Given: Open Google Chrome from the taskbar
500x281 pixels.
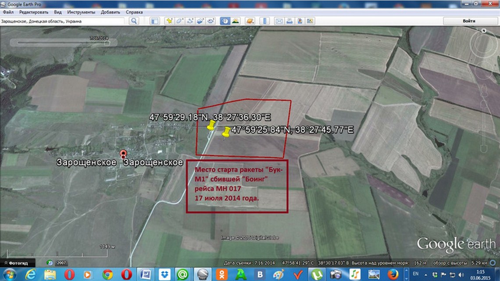Looking at the screenshot, I should (108, 274).
